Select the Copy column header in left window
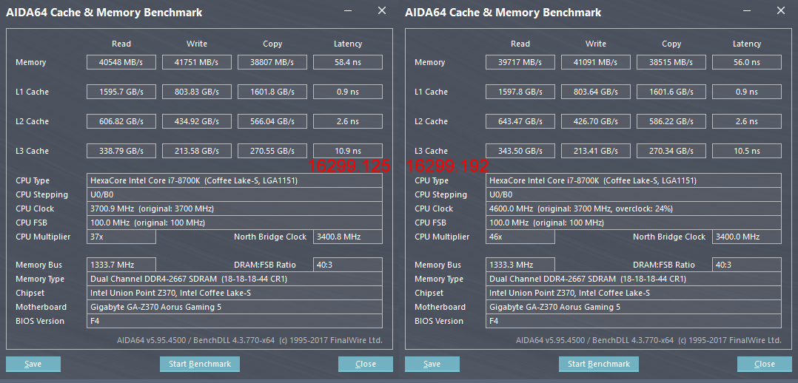Image resolution: width=798 pixels, height=383 pixels. coord(272,44)
